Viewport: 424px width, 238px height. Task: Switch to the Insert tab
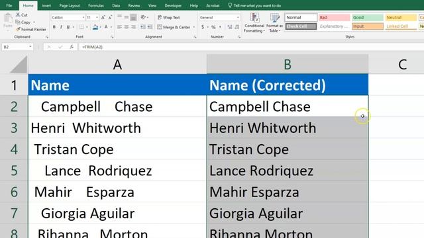pyautogui.click(x=46, y=5)
